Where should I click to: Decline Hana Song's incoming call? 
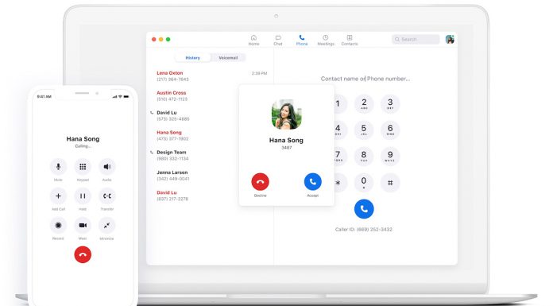(x=261, y=182)
